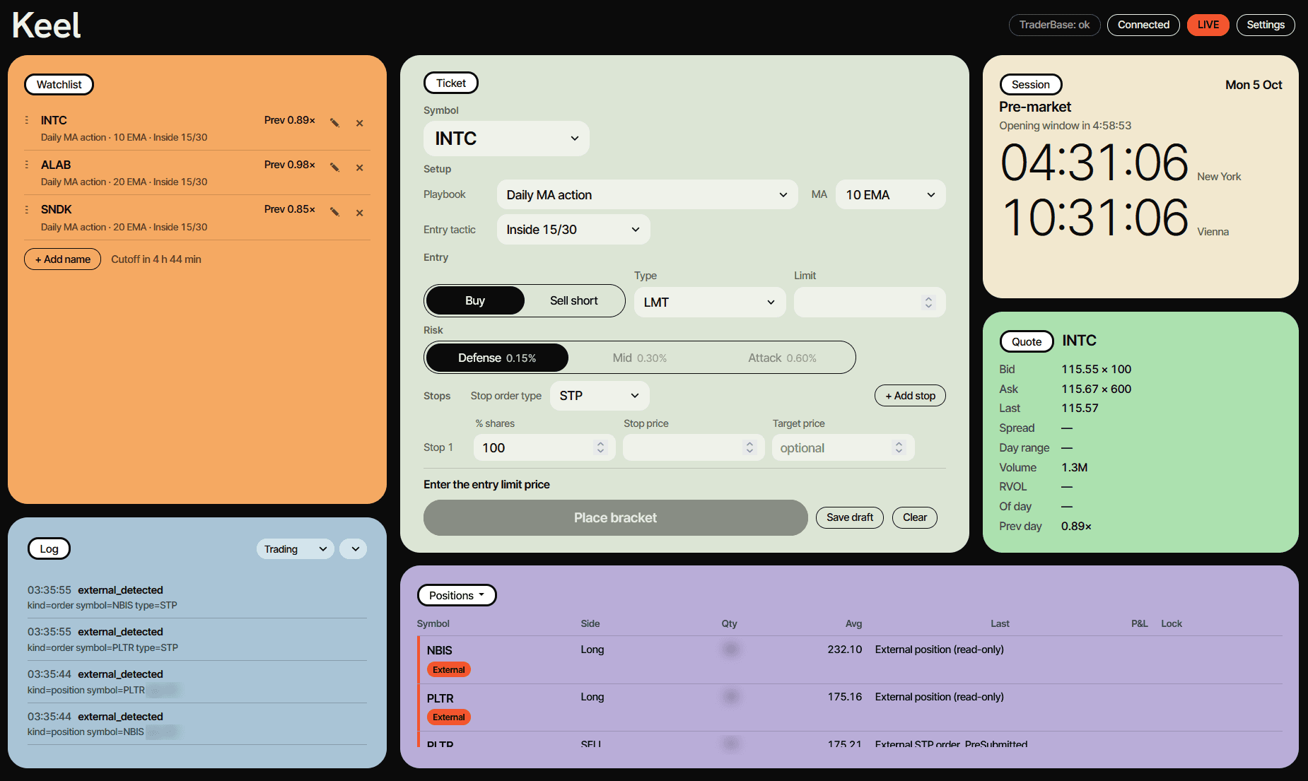This screenshot has height=781, width=1308.
Task: Click the Target price optional field
Action: click(843, 447)
